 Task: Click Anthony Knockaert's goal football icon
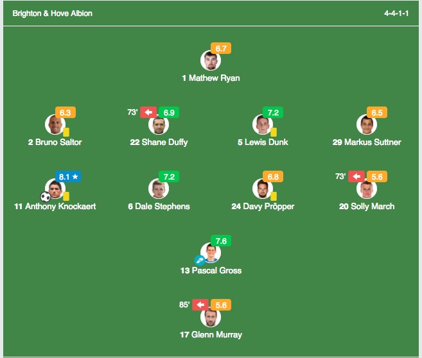pos(46,197)
